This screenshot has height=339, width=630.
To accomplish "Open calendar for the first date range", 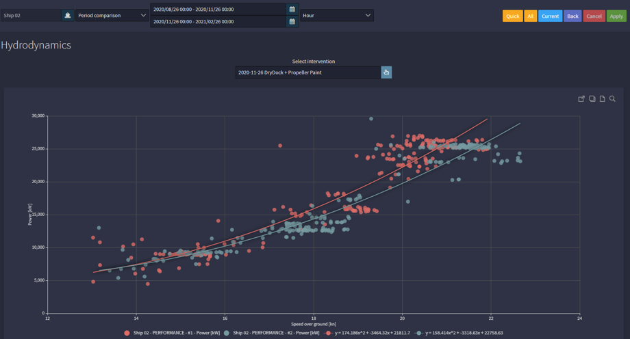I will [x=292, y=10].
